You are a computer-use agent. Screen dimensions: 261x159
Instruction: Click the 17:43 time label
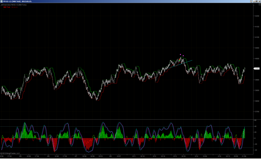coord(9,156)
